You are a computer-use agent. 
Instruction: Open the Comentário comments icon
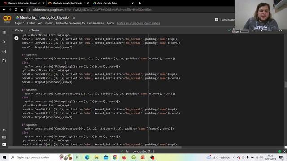pos(217,20)
